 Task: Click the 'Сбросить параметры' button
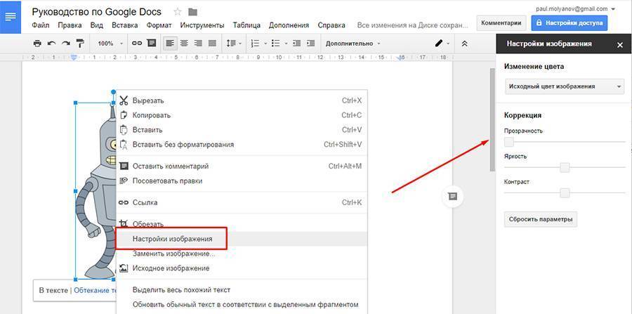[540, 219]
